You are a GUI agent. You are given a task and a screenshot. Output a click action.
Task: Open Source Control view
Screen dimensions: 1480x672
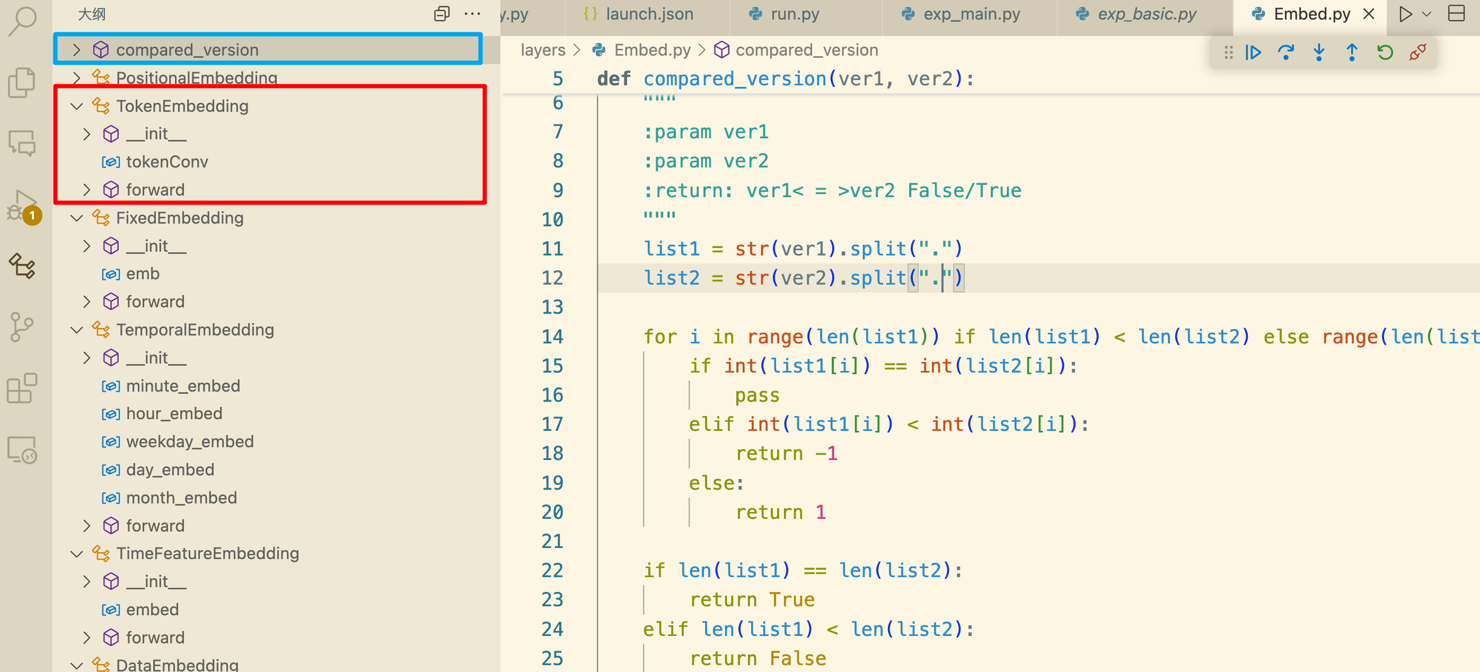(22, 328)
